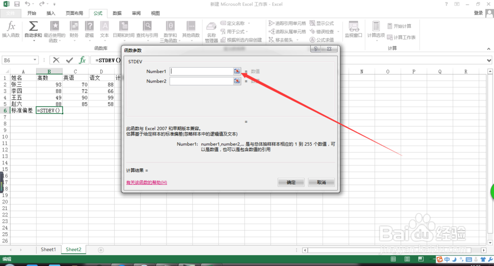The image size is (494, 266).
Task: Select the Sheet2 worksheet tab
Action: point(74,250)
